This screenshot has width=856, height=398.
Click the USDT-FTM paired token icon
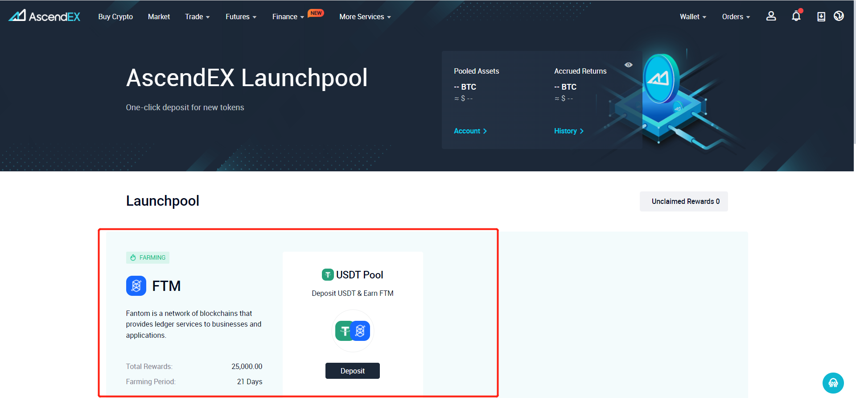point(353,331)
